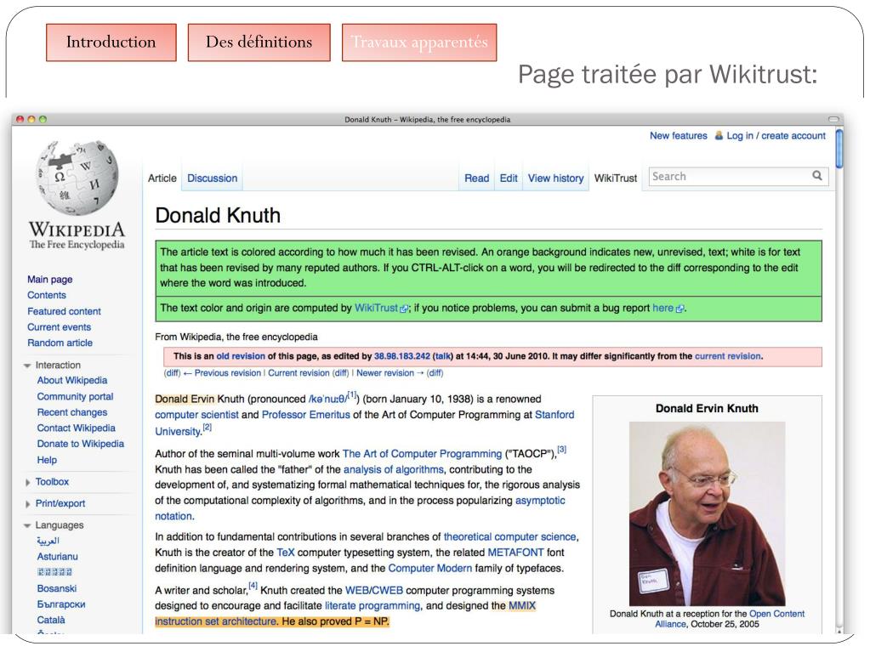Image resolution: width=870 pixels, height=652 pixels.
Task: Open the TeX article link
Action: pyautogui.click(x=285, y=553)
